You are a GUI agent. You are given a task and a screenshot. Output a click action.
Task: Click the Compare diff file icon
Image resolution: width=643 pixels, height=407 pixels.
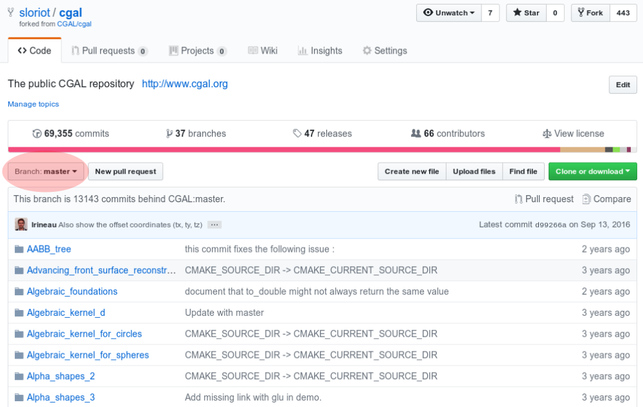click(586, 199)
